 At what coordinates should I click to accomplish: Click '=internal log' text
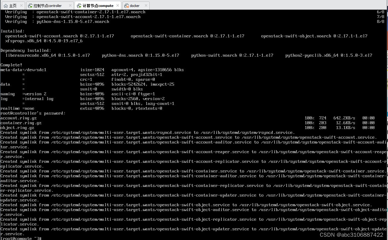click(38, 99)
